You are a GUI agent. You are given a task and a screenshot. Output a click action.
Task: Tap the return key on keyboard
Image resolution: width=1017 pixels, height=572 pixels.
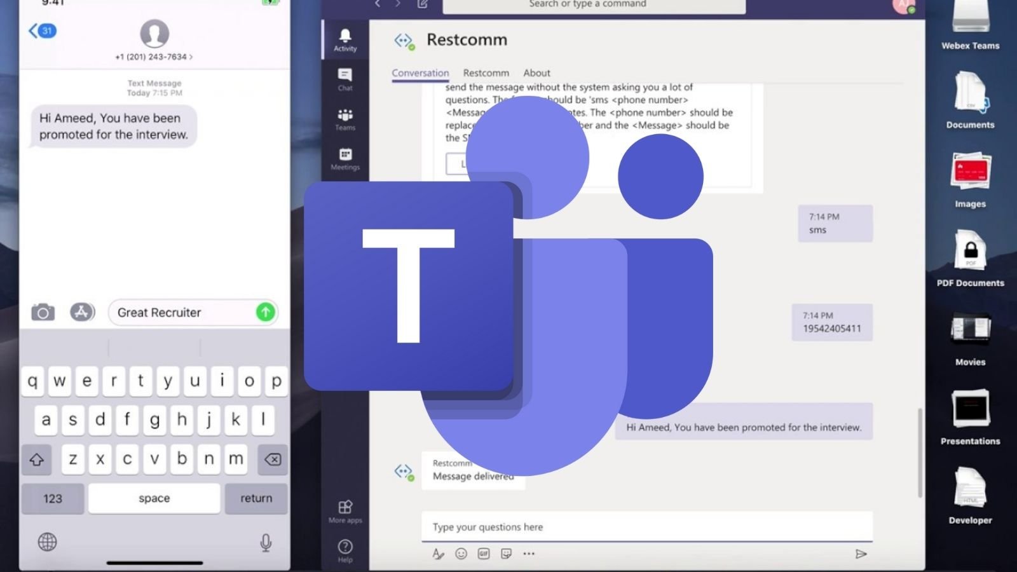click(256, 498)
